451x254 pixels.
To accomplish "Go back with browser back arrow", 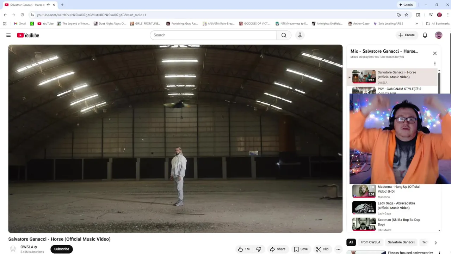I will click(5, 15).
